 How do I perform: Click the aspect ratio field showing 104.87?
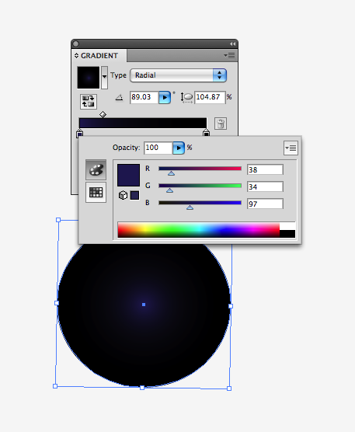[x=210, y=97]
